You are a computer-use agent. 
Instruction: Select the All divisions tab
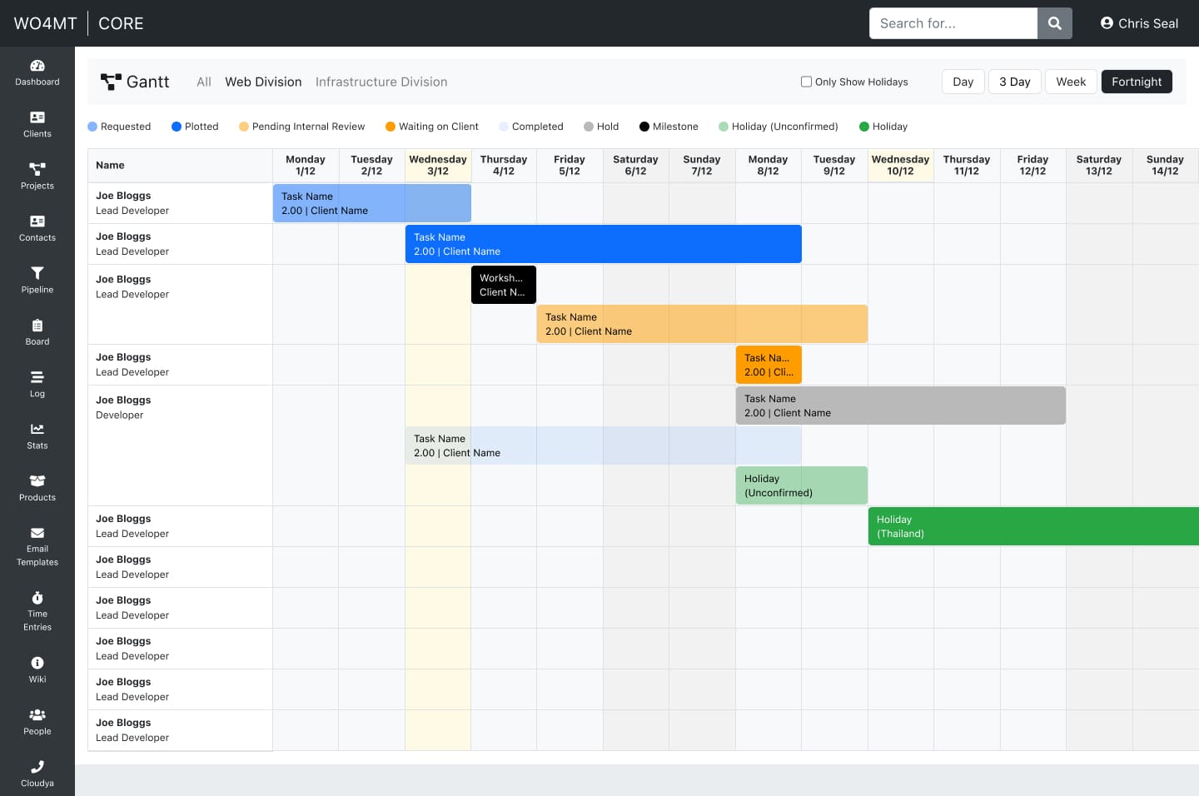click(x=204, y=82)
